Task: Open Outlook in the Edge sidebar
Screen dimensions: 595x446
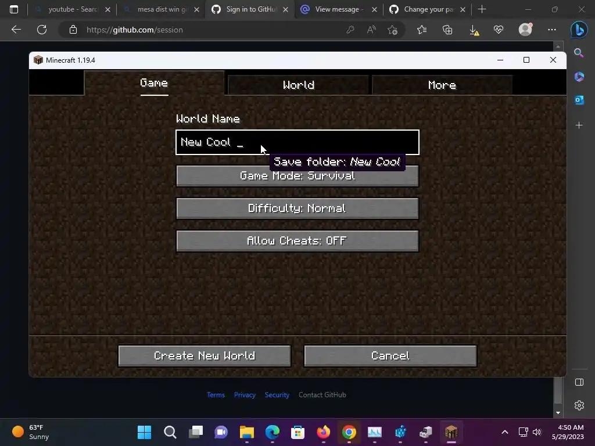Action: pyautogui.click(x=579, y=100)
